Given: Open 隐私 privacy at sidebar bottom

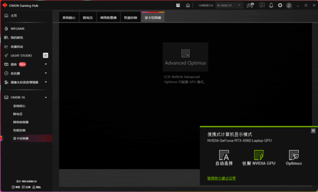Looking at the screenshot, I should [x=37, y=187].
